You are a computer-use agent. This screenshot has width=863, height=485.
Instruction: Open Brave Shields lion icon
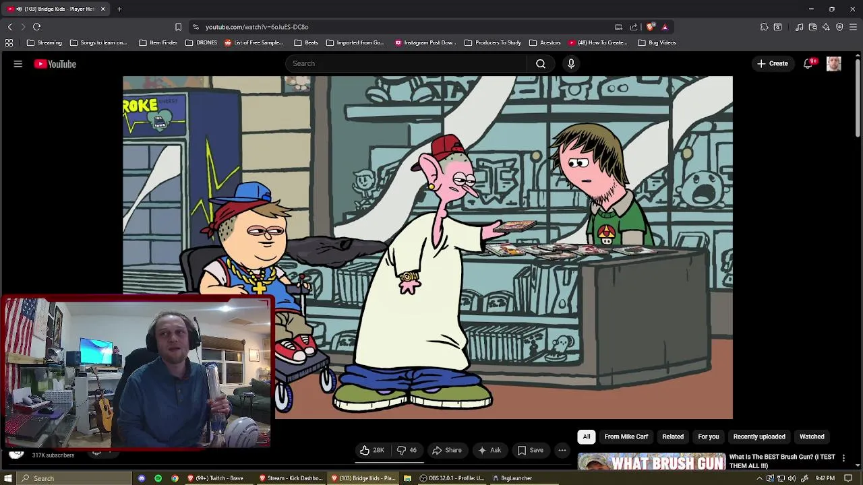coord(650,27)
